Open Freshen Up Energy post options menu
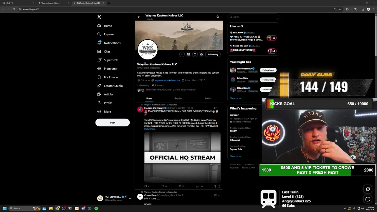Viewport: 377px width, 212px height. tap(219, 108)
